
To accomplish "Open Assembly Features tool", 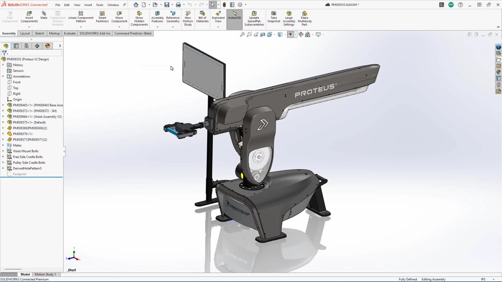I will tap(157, 17).
